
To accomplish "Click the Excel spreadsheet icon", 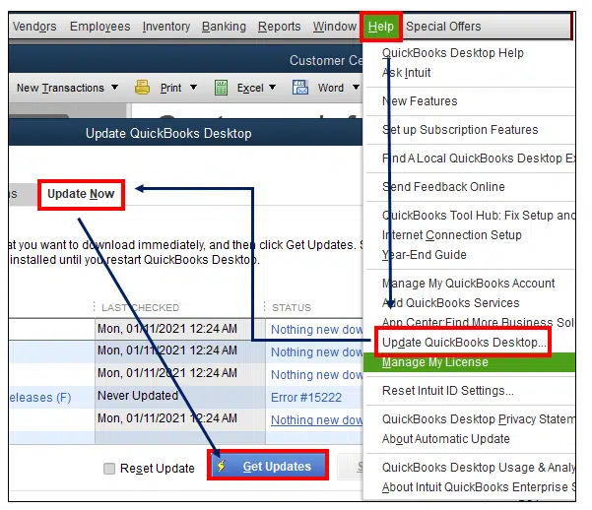I will [225, 88].
